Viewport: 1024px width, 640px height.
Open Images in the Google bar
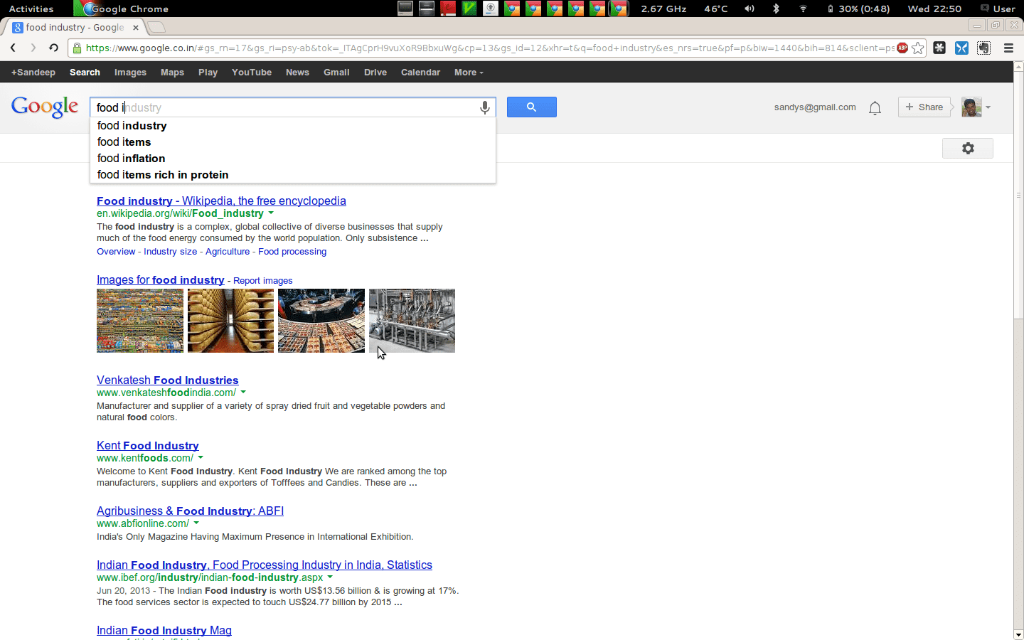click(130, 73)
